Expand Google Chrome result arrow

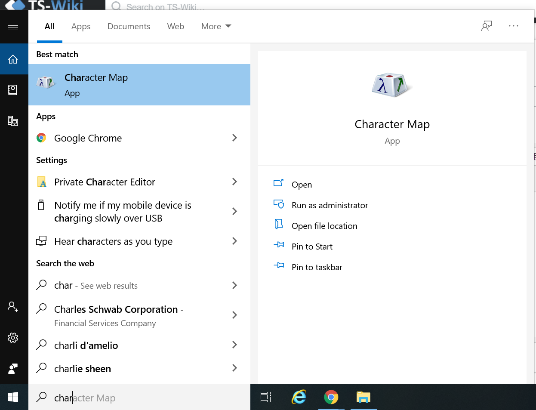(x=234, y=138)
